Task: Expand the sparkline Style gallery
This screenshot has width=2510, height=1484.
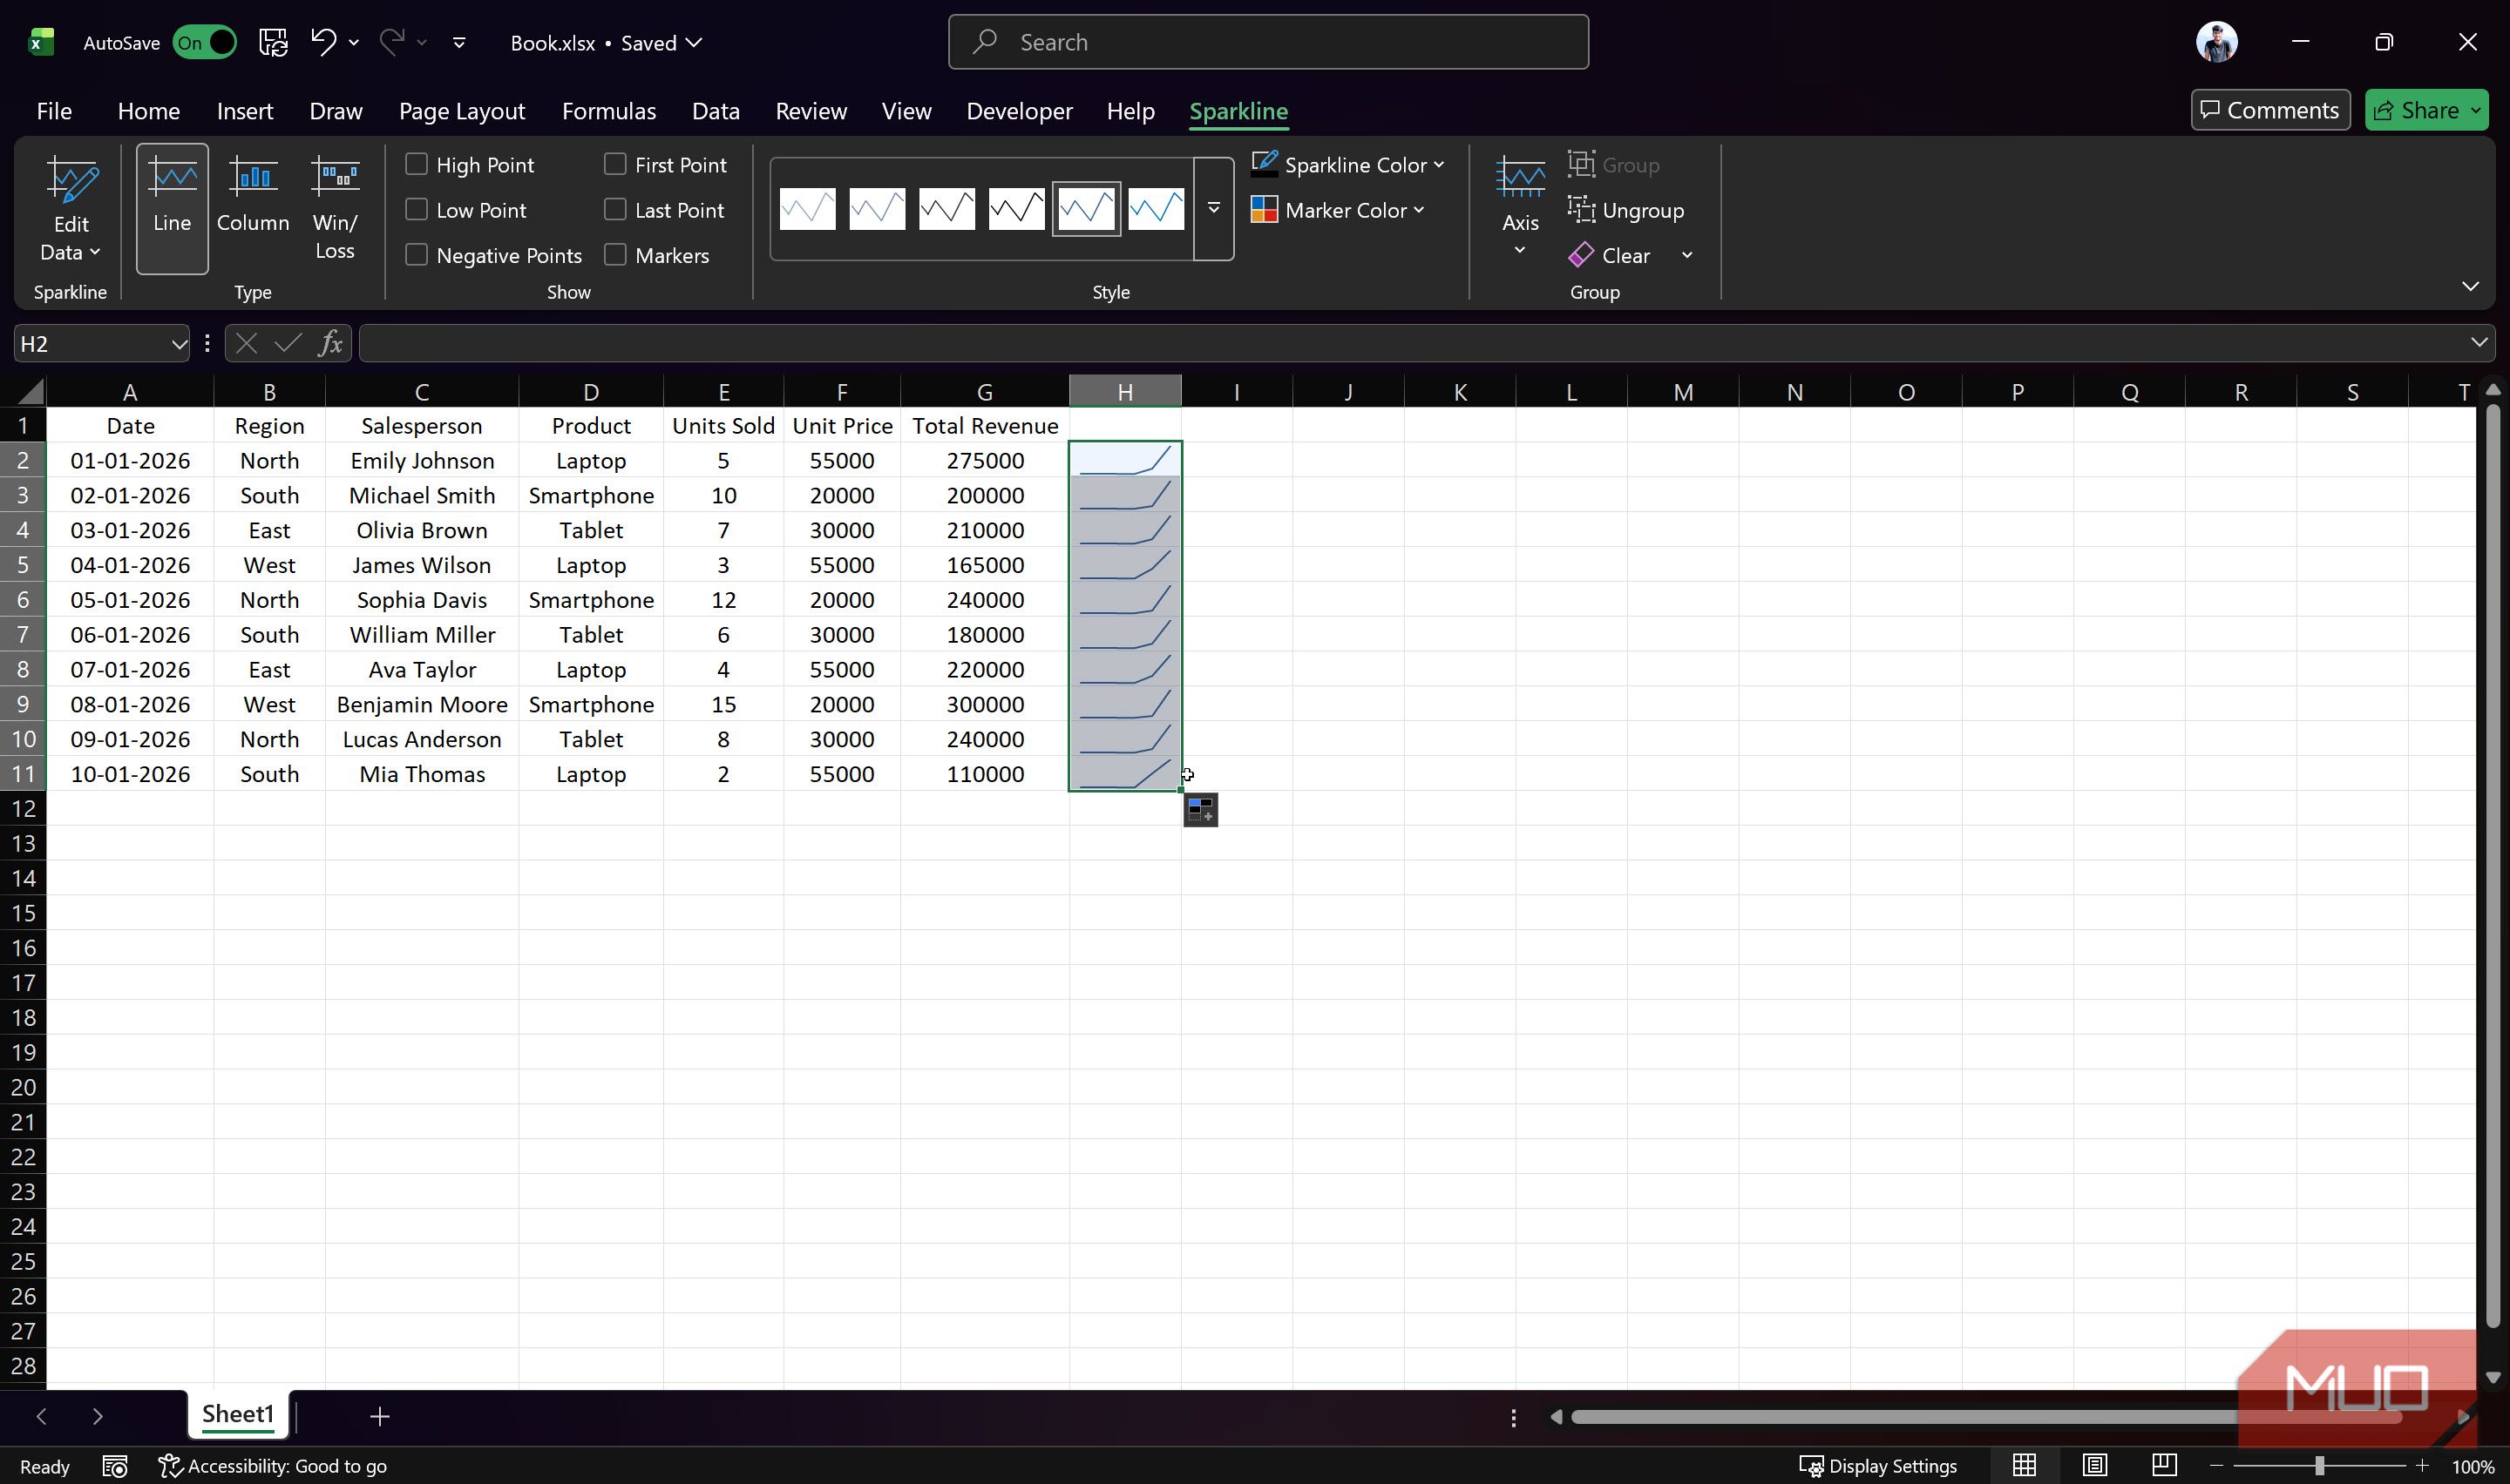Action: click(x=1213, y=209)
